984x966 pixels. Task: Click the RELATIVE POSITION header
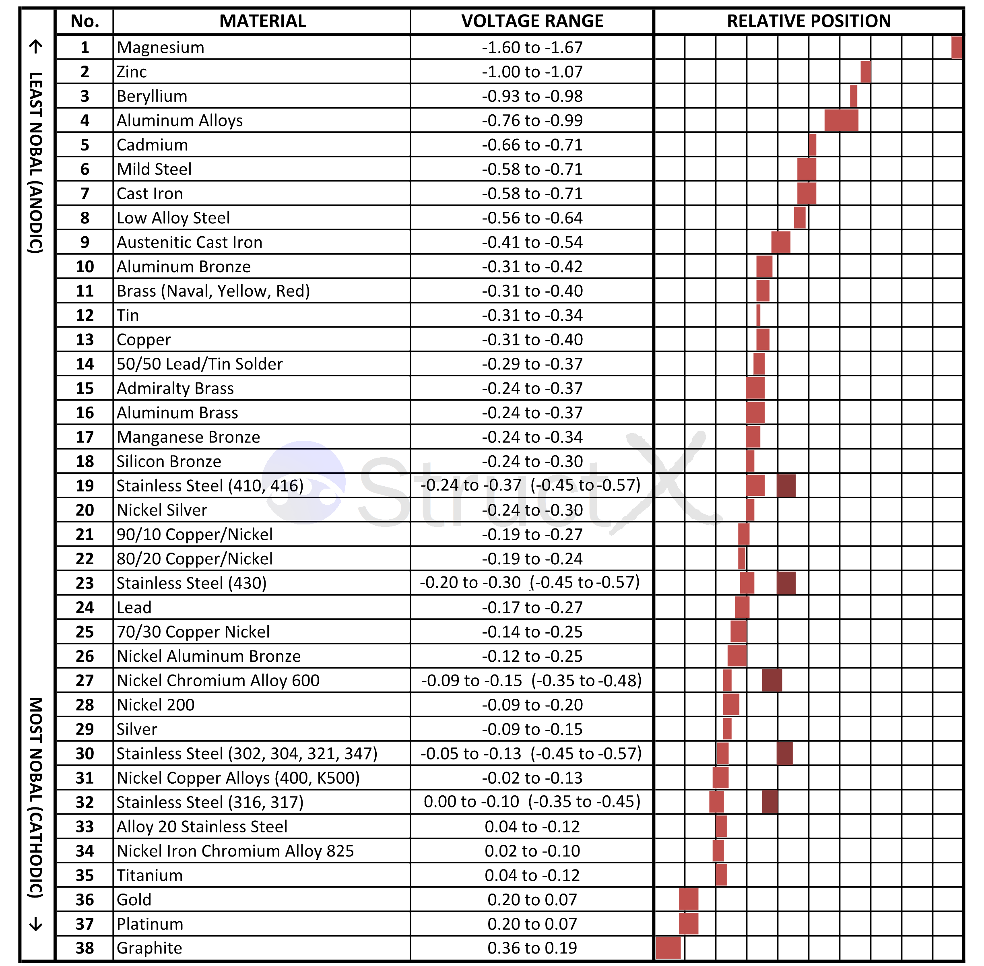[x=808, y=21]
